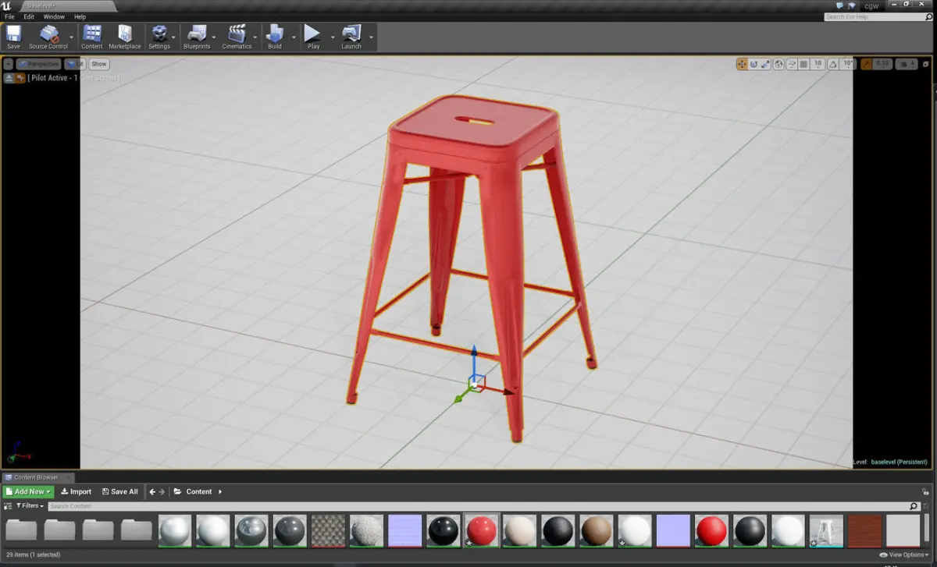Image resolution: width=937 pixels, height=567 pixels.
Task: Toggle scale snapping in the viewport
Action: tap(866, 64)
